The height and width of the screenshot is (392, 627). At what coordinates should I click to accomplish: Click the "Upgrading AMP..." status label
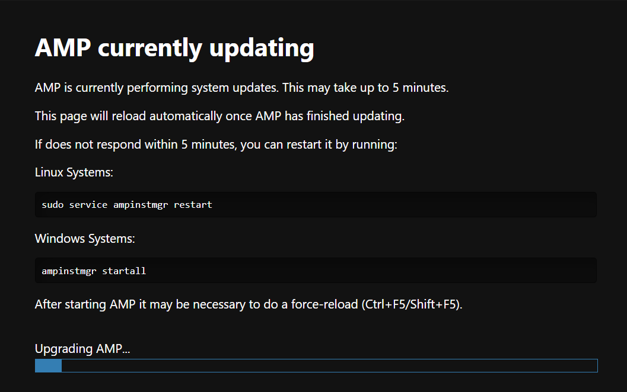pyautogui.click(x=82, y=349)
